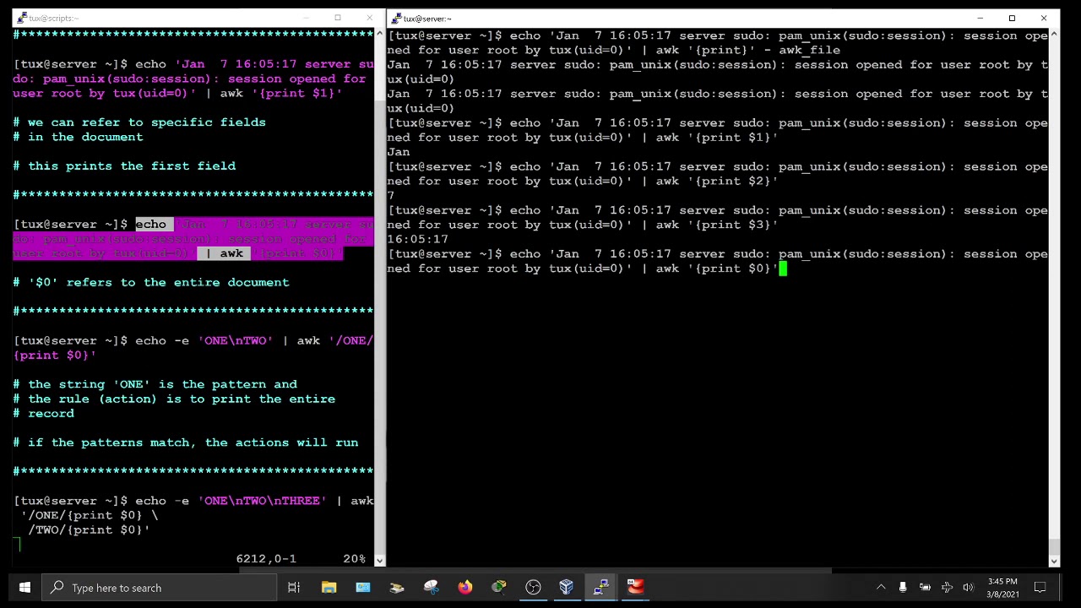Click '# if the patterns match, the actions will run'
The image size is (1081, 608).
(186, 442)
